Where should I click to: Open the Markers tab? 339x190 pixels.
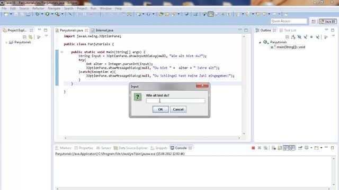tap(63, 148)
